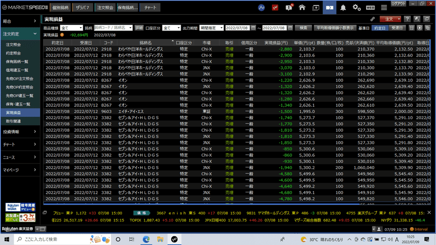436x245 pixels.
Task: Open File Explorer from taskbar
Action: point(160,239)
